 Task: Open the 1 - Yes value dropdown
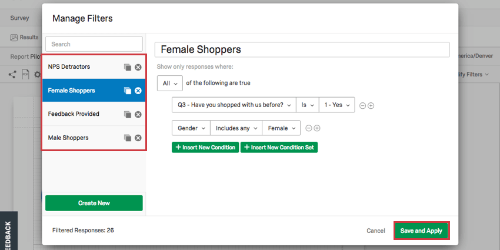336,105
